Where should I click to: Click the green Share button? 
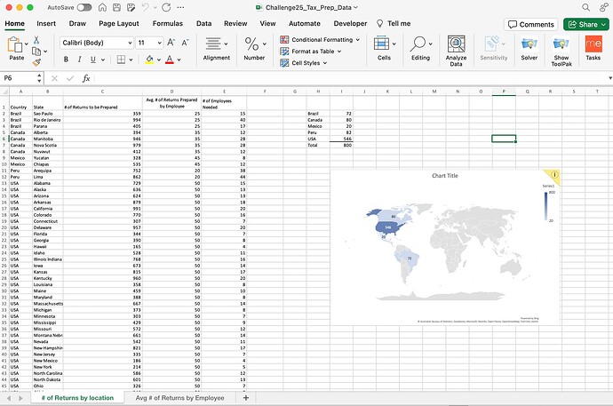coord(586,24)
